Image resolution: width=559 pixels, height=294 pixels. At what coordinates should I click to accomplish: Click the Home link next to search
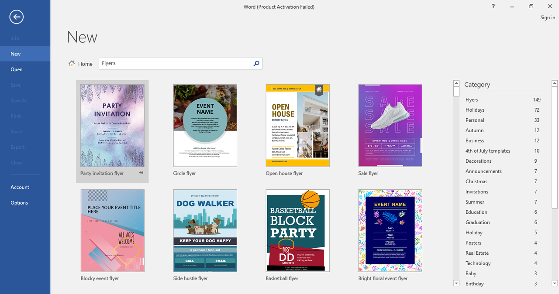point(85,64)
